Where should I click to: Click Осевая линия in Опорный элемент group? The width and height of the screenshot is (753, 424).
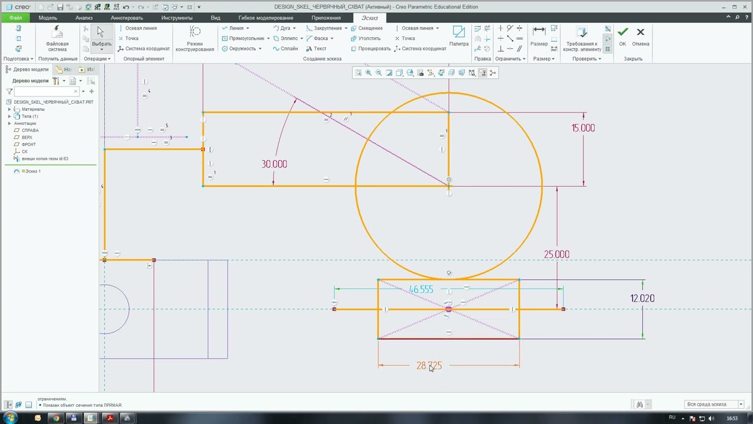pyautogui.click(x=137, y=28)
